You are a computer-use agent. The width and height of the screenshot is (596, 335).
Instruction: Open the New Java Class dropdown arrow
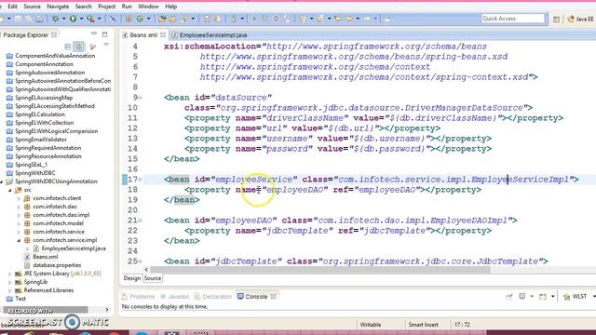(148, 19)
